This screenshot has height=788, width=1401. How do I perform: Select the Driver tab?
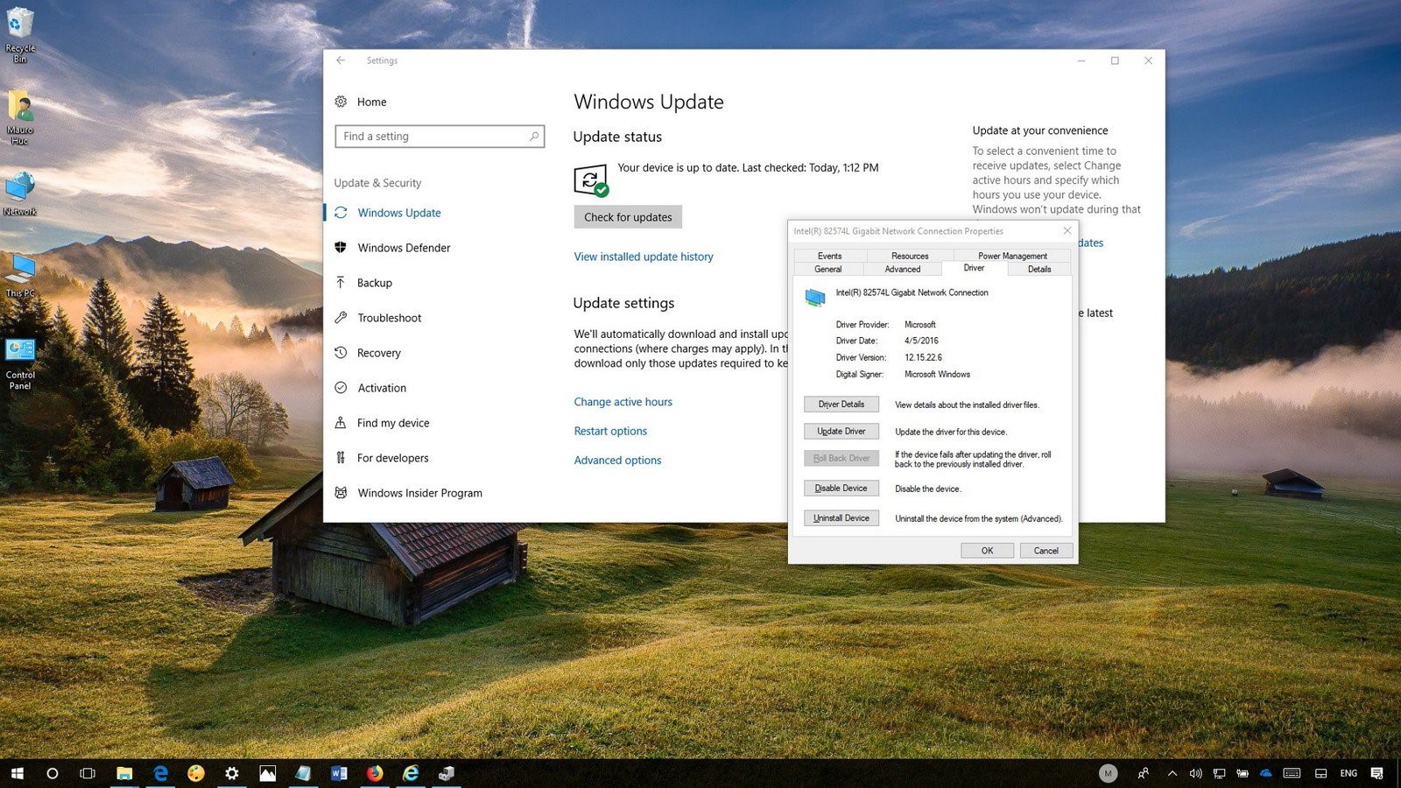(974, 268)
